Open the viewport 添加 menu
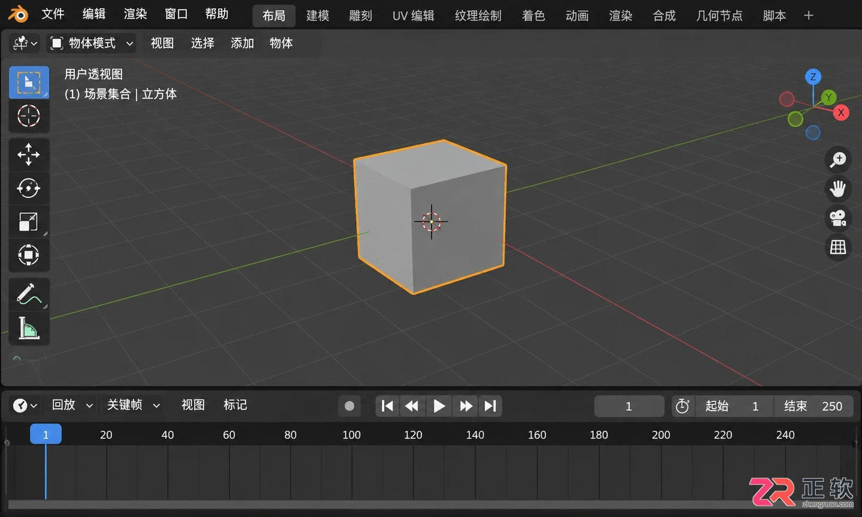This screenshot has width=862, height=517. tap(242, 43)
